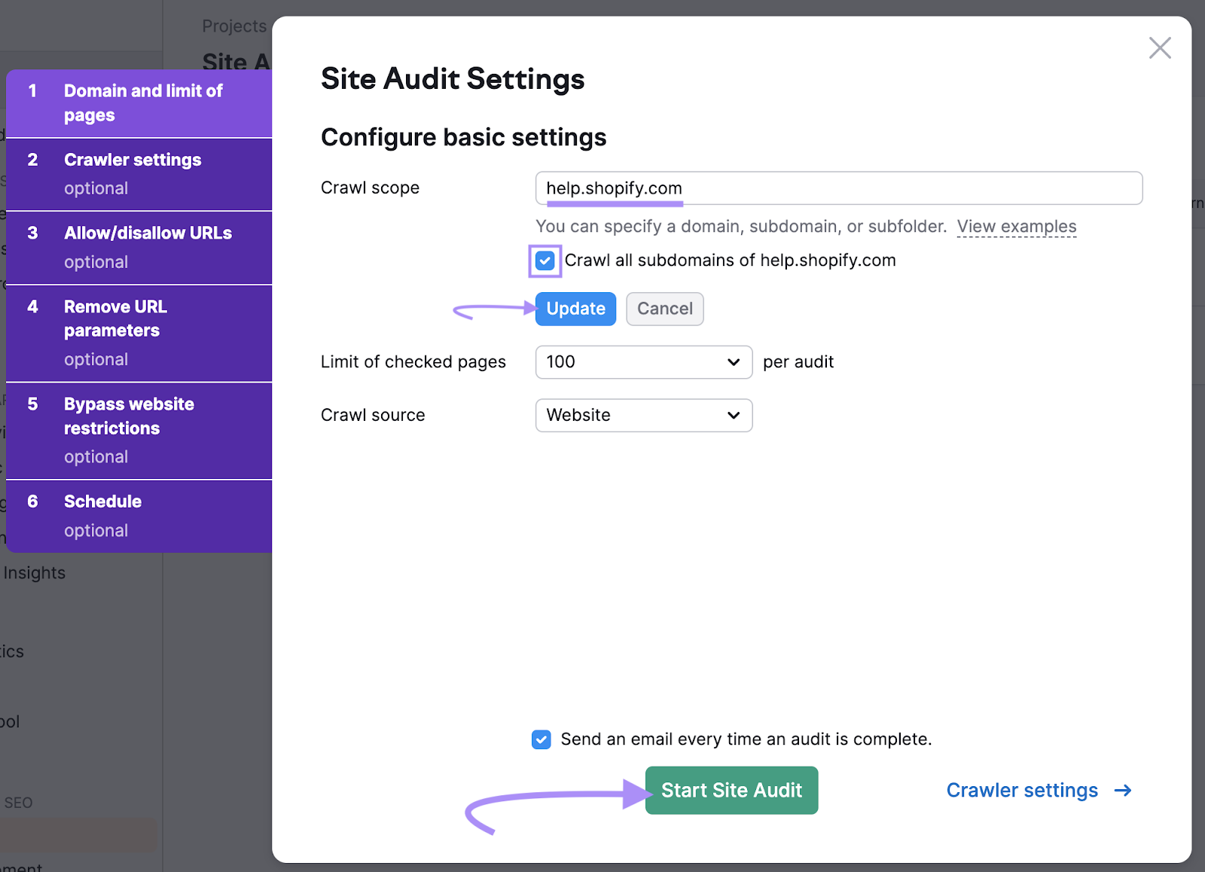The height and width of the screenshot is (872, 1205).
Task: Expand the chevron on the Website selector
Action: pyautogui.click(x=732, y=415)
